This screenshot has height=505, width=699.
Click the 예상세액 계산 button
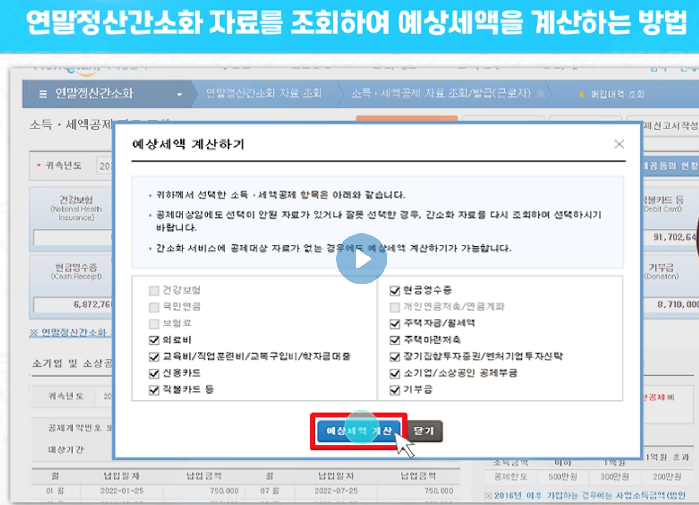point(358,431)
